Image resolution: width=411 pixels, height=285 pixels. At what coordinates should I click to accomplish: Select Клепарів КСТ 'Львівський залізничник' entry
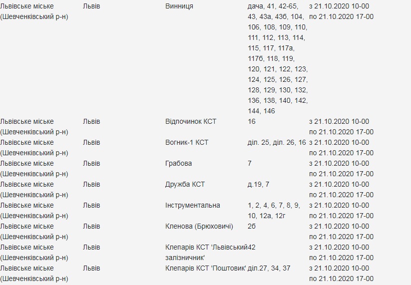tap(206, 253)
